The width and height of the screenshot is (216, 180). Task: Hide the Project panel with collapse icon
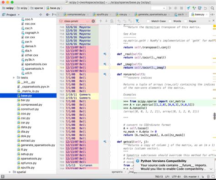coord(53,15)
